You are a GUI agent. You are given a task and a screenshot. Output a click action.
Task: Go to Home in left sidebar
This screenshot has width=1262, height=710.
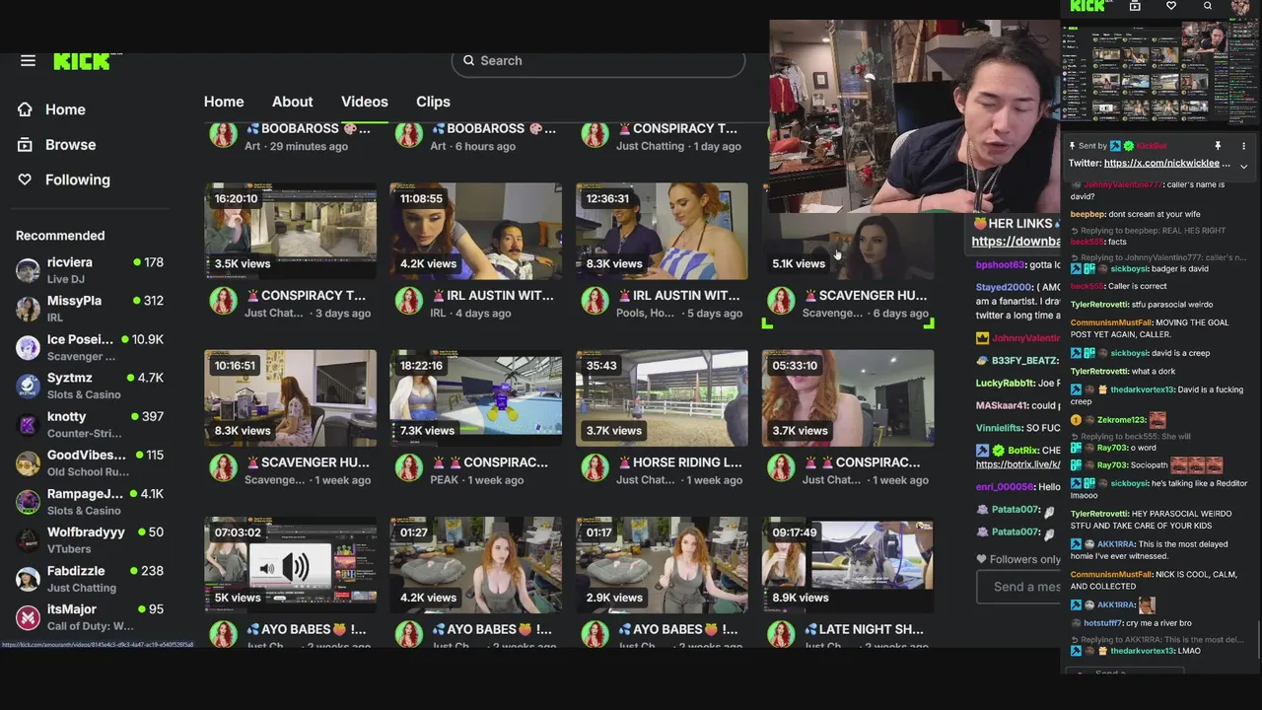[65, 109]
